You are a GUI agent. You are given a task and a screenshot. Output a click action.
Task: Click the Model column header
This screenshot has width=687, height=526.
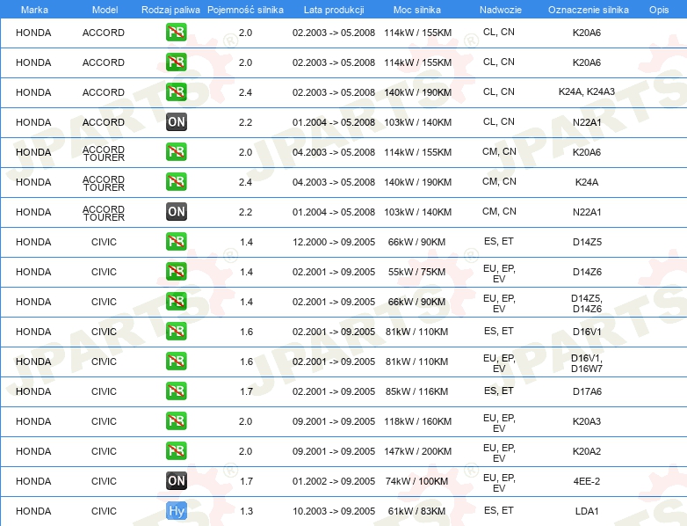click(105, 10)
